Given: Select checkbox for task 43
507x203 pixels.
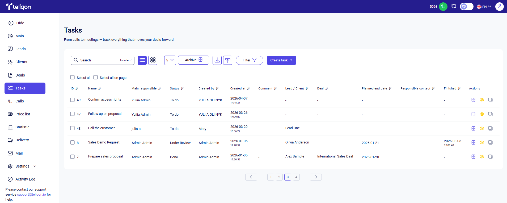Looking at the screenshot, I should (72, 128).
